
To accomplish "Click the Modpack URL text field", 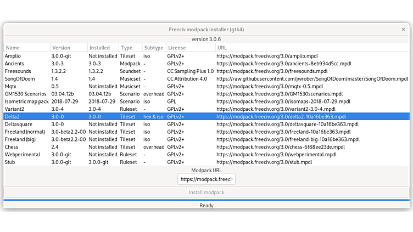I will click(x=206, y=179).
